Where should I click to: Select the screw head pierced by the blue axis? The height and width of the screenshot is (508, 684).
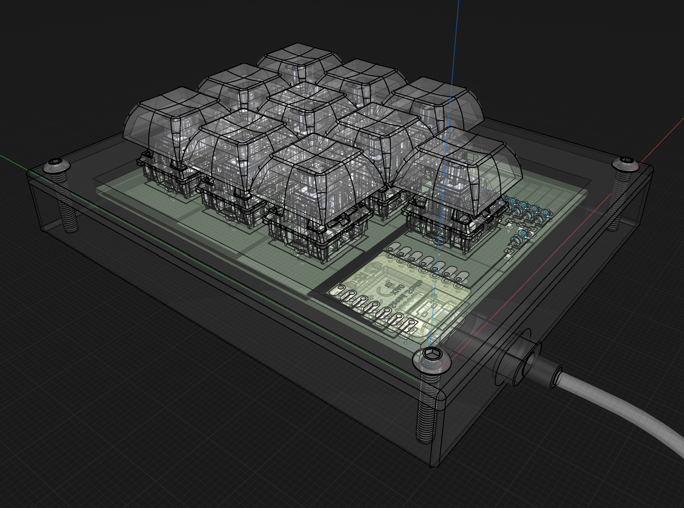431,360
